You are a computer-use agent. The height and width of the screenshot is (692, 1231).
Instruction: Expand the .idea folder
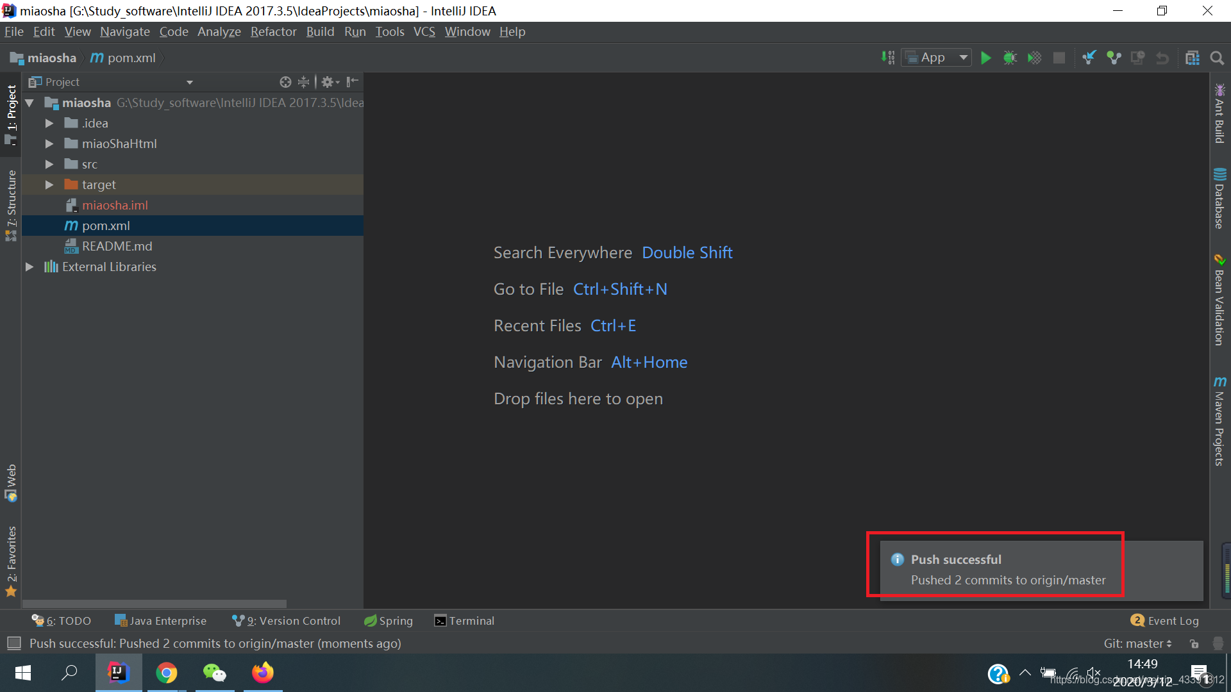pos(49,123)
